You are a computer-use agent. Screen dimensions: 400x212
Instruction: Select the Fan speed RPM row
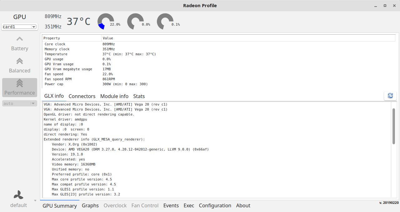pos(219,79)
